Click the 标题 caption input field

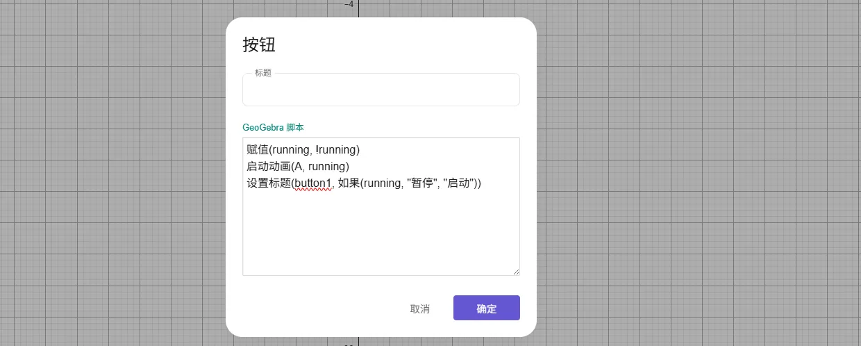(x=381, y=92)
